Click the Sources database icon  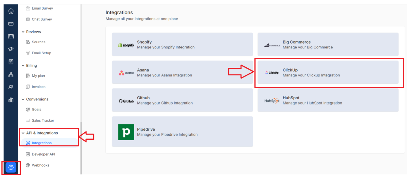[x=28, y=42]
